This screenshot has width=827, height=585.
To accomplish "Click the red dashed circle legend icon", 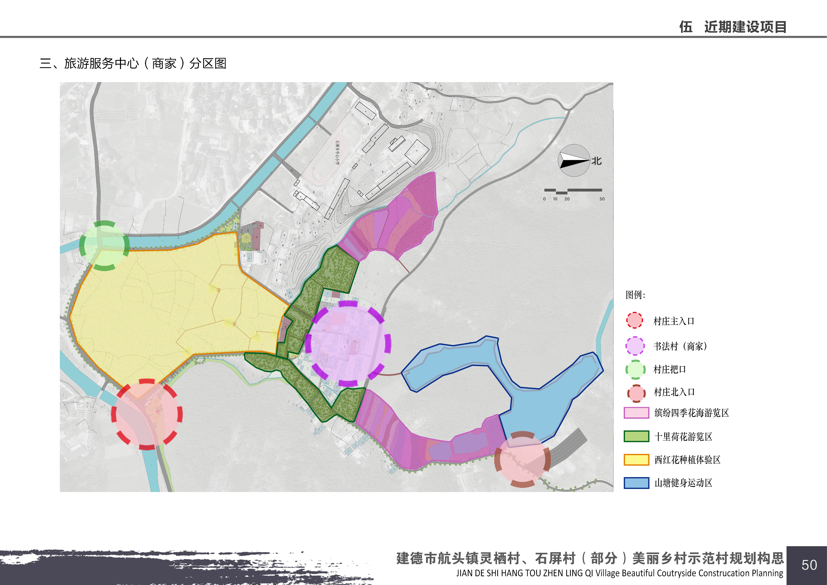I will coord(634,320).
